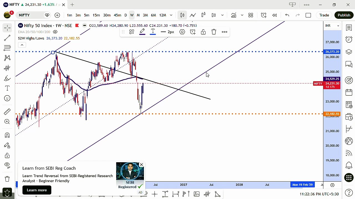Open the emoji and icons tool
Image resolution: width=355 pixels, height=199 pixels.
pyautogui.click(x=7, y=98)
